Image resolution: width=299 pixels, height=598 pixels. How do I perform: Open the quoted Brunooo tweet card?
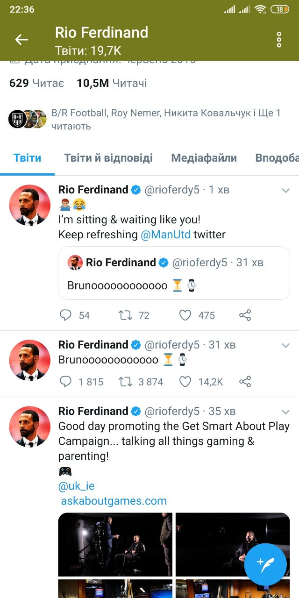pos(174,273)
